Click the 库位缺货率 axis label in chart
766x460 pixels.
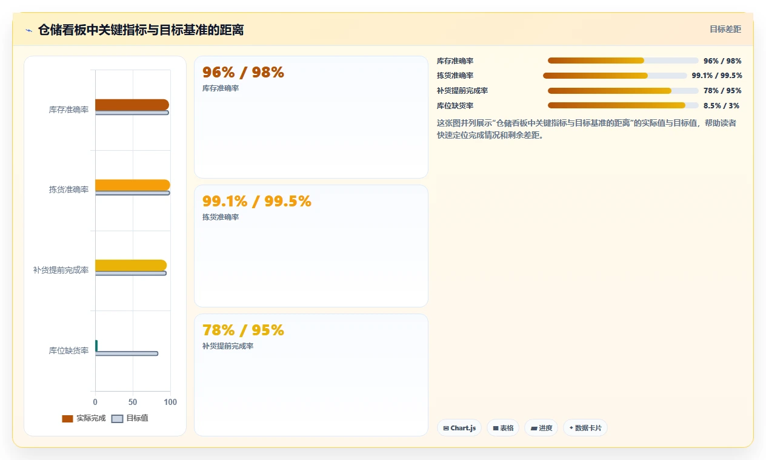click(x=68, y=350)
